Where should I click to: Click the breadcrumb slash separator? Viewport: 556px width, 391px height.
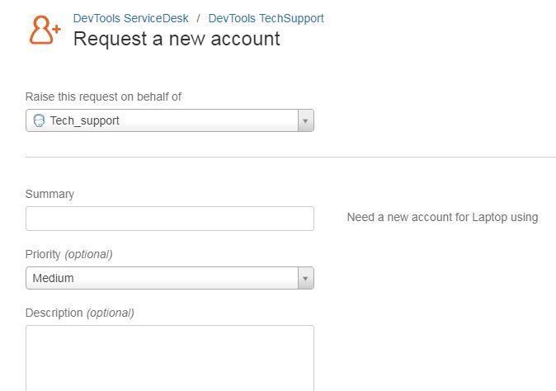[198, 18]
